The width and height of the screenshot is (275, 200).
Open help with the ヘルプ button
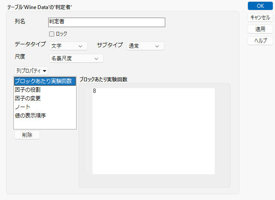coord(260,40)
